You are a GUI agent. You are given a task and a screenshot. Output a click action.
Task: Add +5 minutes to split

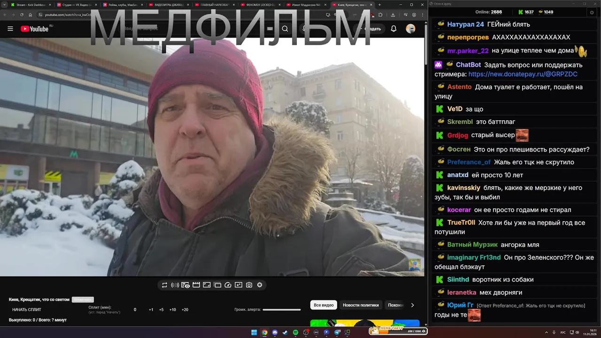click(x=161, y=310)
